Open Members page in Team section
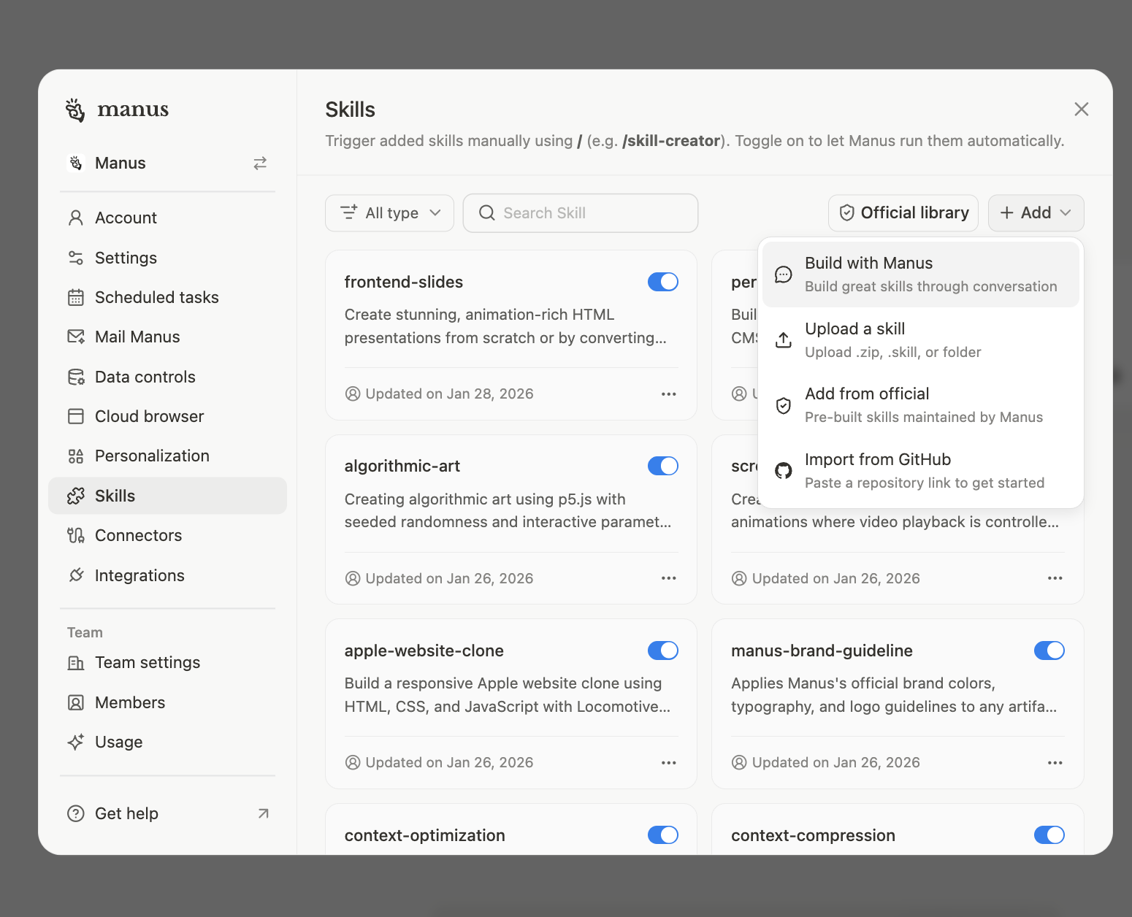1132x917 pixels. (167, 702)
